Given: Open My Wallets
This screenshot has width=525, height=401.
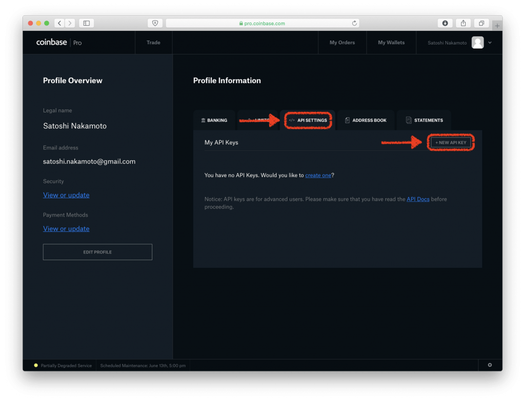Looking at the screenshot, I should click(x=391, y=43).
